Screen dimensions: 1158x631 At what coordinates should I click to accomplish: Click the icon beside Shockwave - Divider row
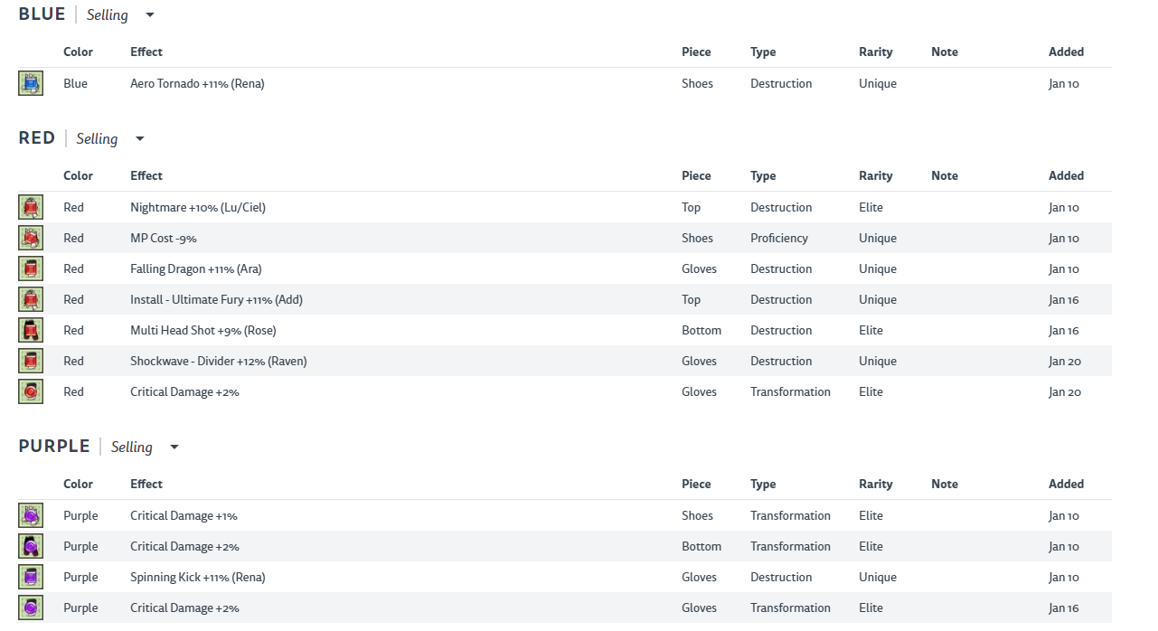point(31,361)
